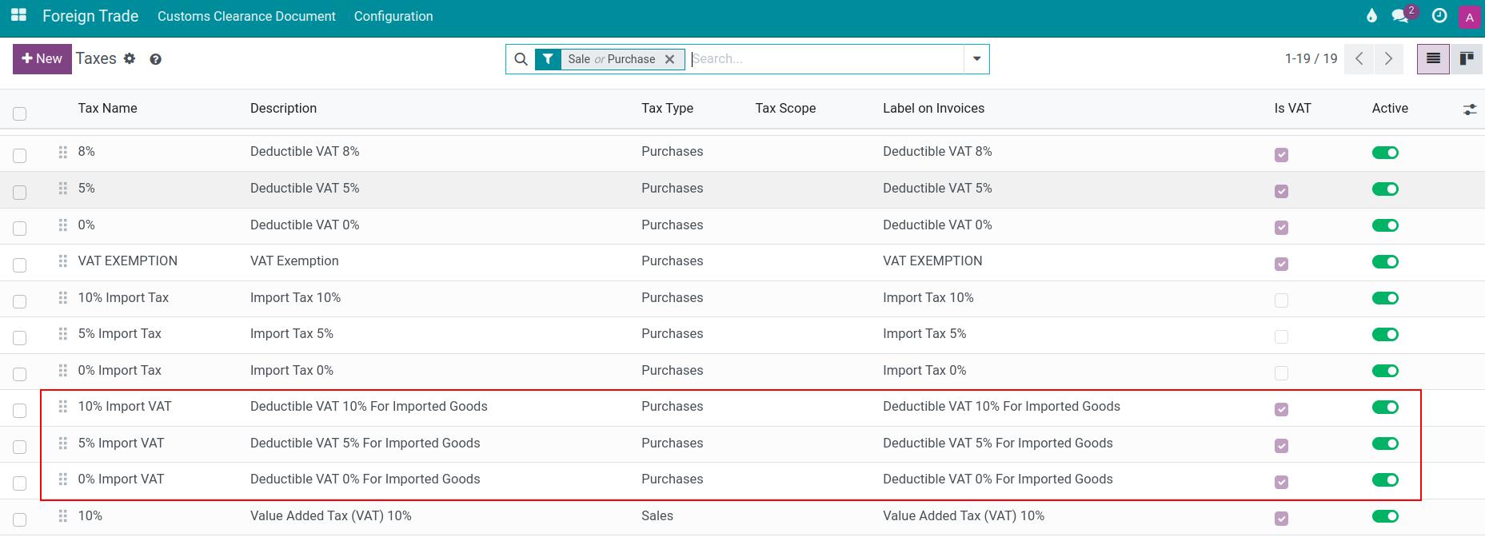Sort by Tax Type column header

(667, 109)
